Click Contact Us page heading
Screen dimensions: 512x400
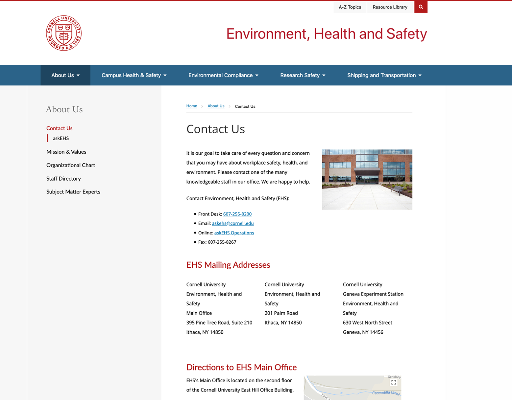tap(216, 129)
